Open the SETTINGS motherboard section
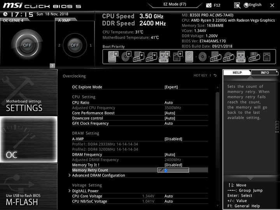The width and height of the screenshot is (280, 210). (x=29, y=93)
